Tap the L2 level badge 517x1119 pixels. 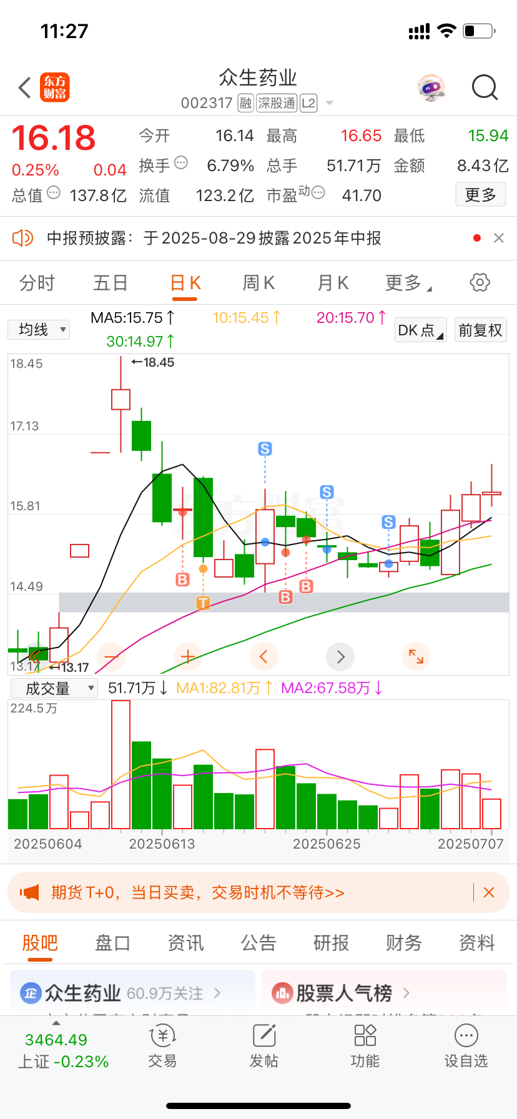tap(308, 103)
